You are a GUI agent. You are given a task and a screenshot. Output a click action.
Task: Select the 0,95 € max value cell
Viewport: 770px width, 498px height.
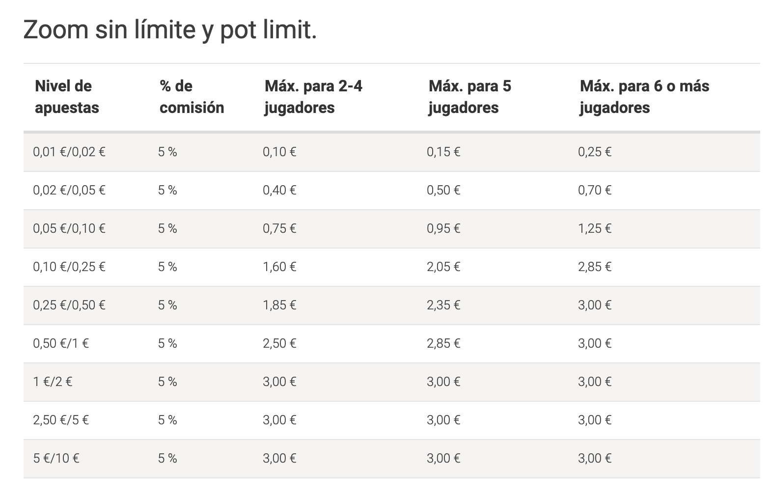443,228
